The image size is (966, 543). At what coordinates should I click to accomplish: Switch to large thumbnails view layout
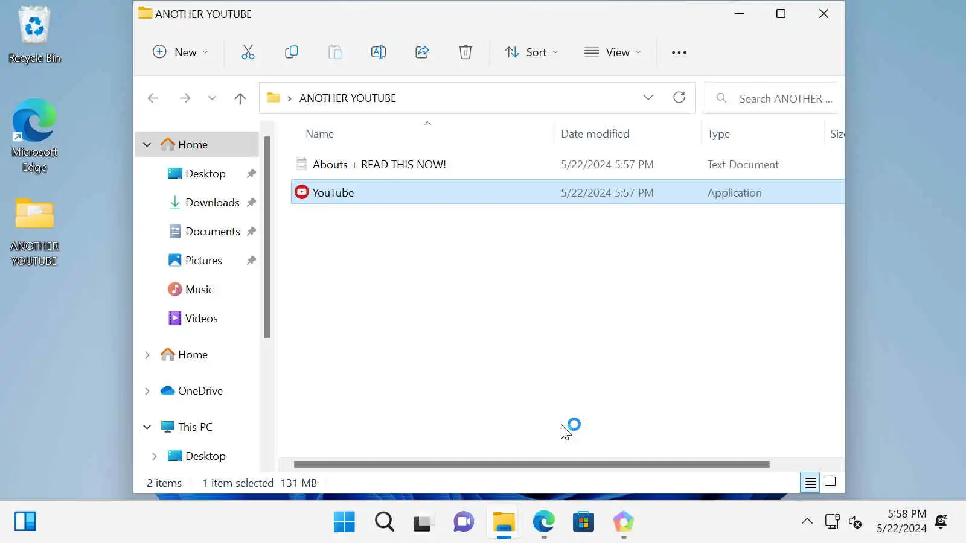point(830,483)
